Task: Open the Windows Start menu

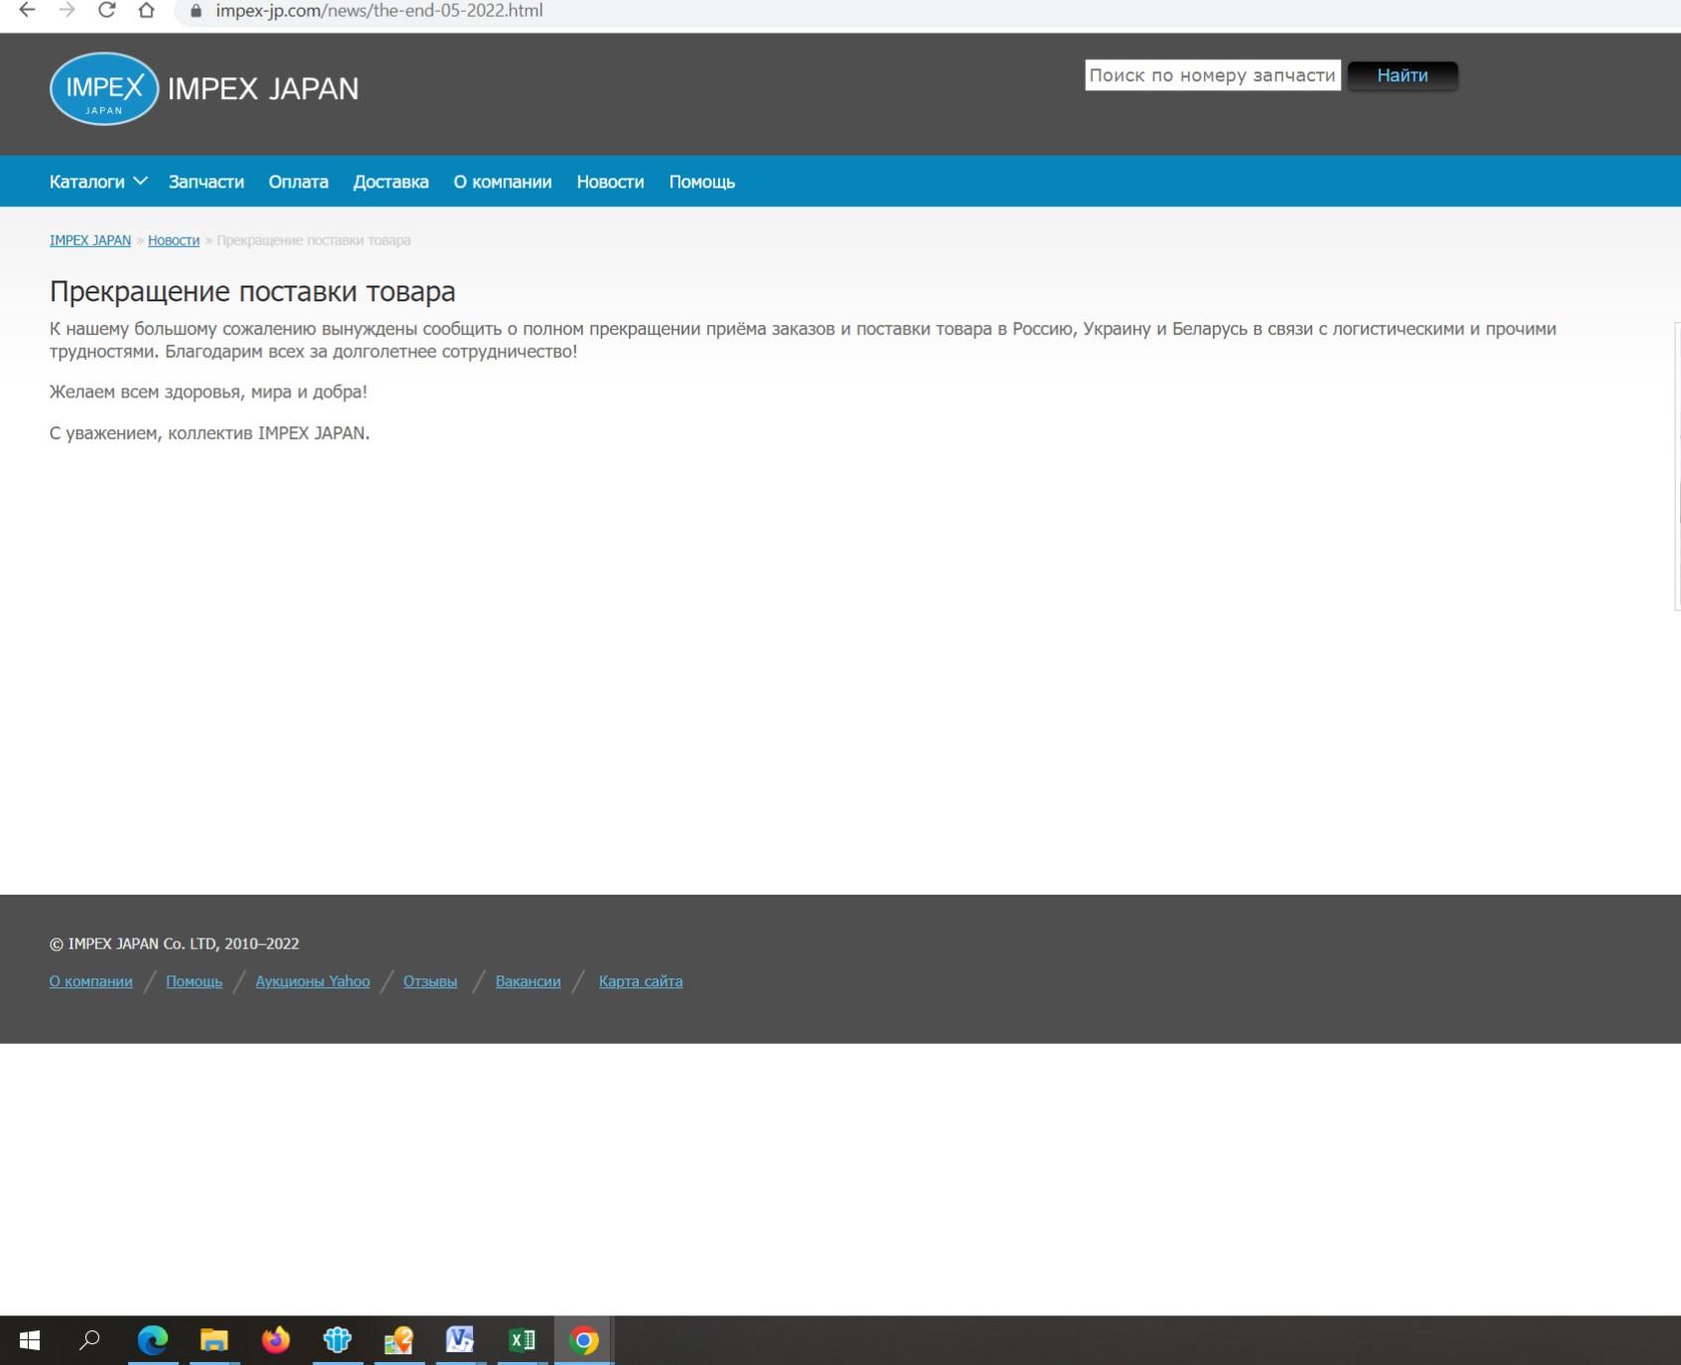Action: click(x=30, y=1340)
